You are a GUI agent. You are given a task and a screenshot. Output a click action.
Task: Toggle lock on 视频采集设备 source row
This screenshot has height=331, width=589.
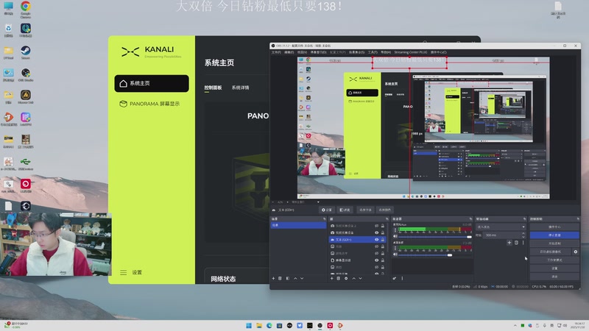tap(383, 232)
